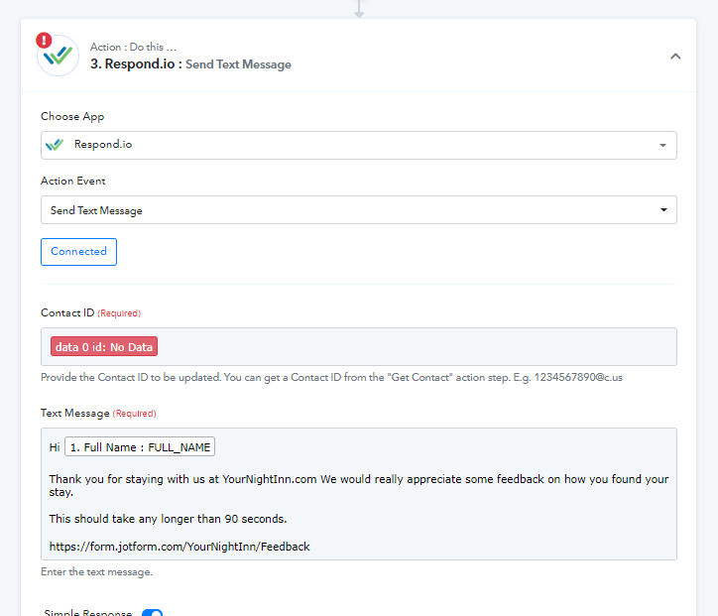Select the 'data 0 id: No Data' tag

(x=104, y=347)
